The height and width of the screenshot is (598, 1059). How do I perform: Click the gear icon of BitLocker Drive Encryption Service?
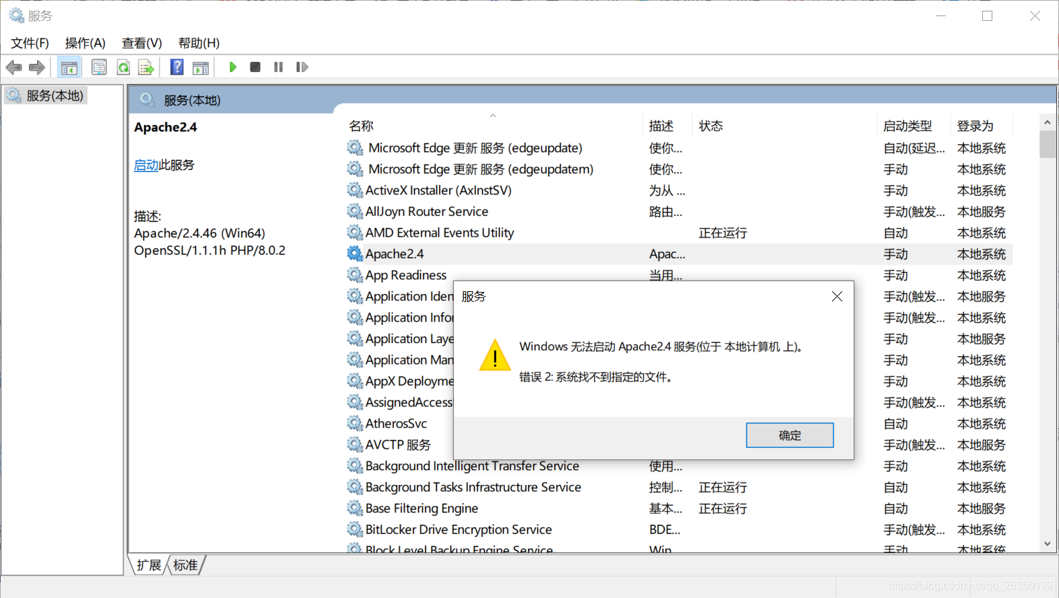[x=355, y=529]
